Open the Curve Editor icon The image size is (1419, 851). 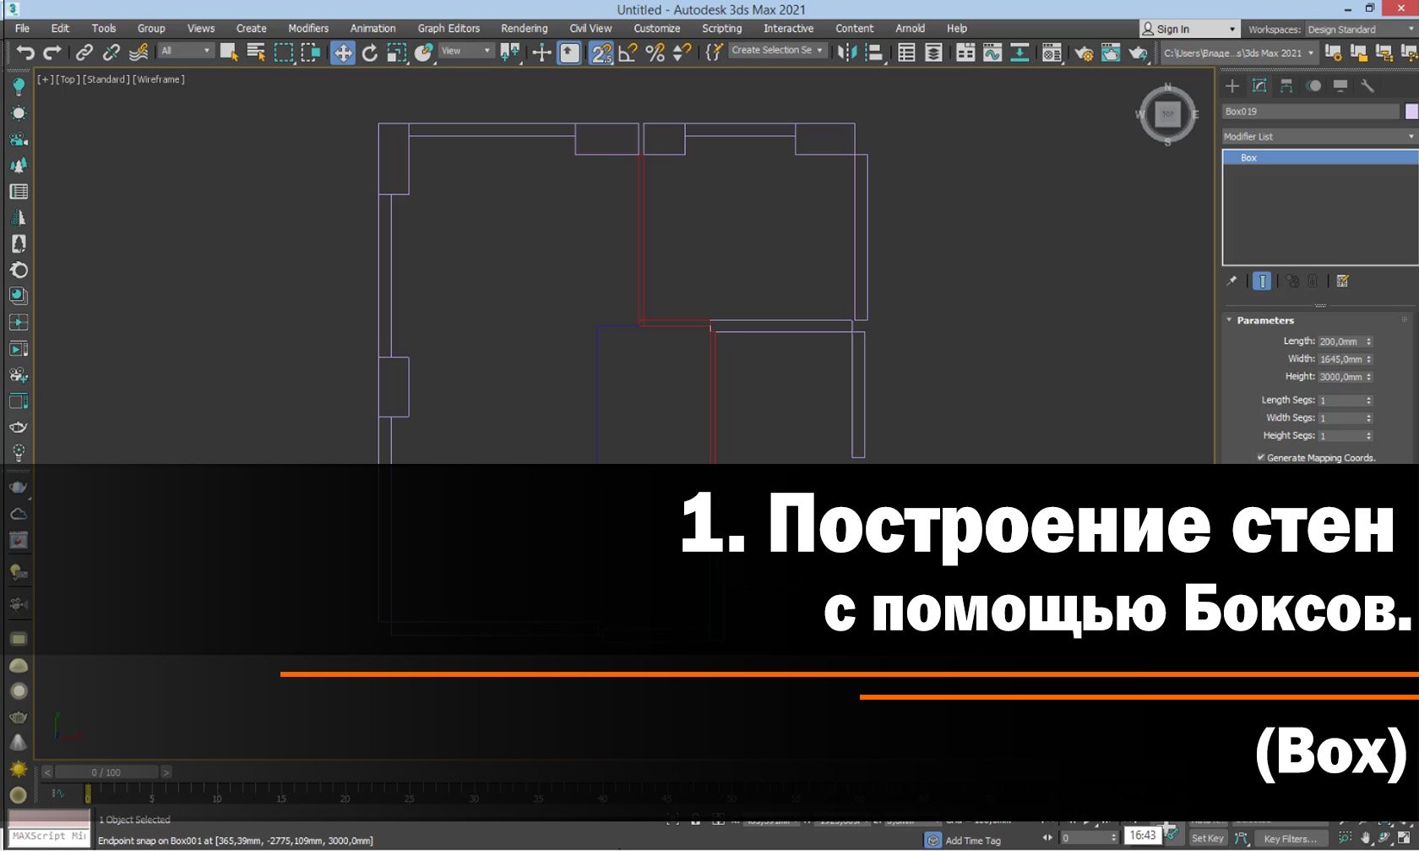992,52
